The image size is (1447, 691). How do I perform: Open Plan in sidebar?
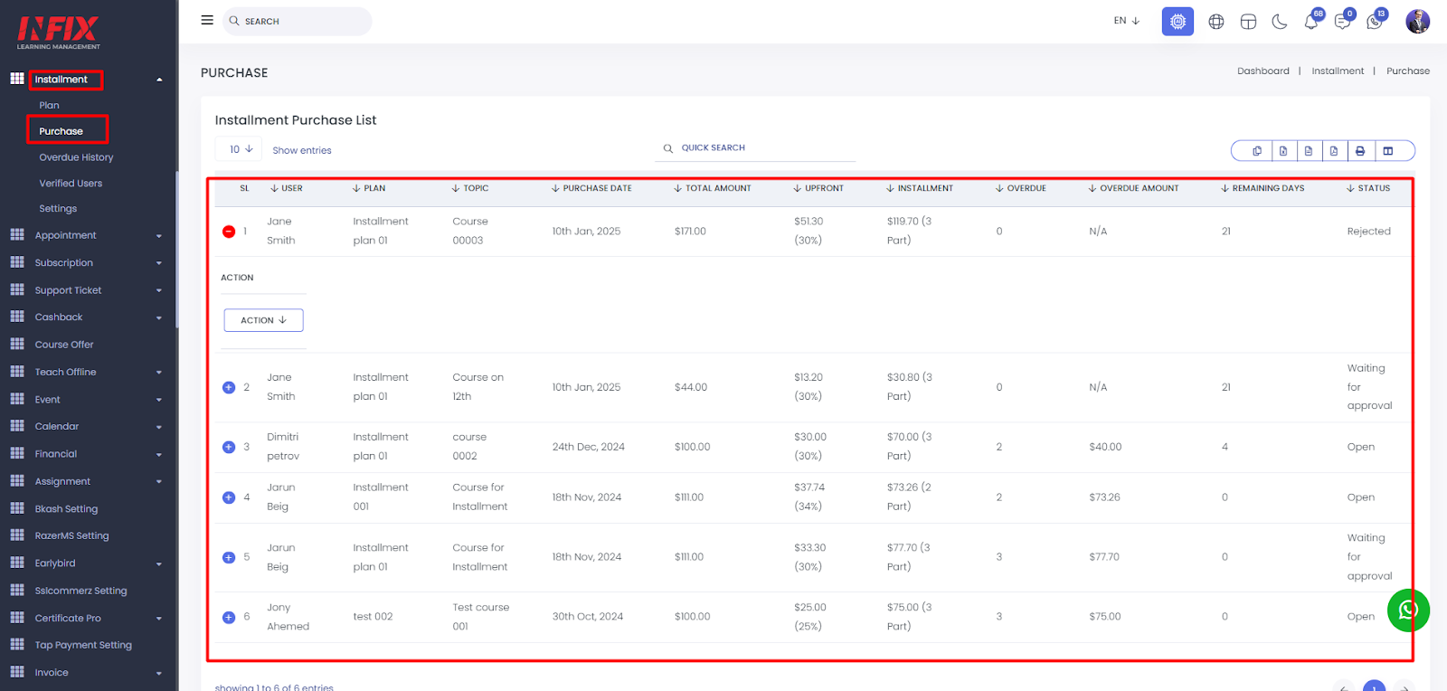point(49,106)
